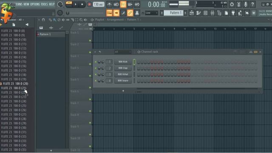This screenshot has width=272, height=153.
Task: Select FLUTE 23 100-D (30) sample in browser
Action: [14, 127]
